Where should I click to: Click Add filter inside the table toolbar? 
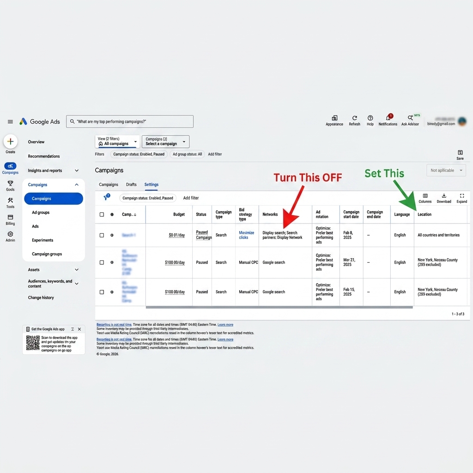(x=191, y=198)
